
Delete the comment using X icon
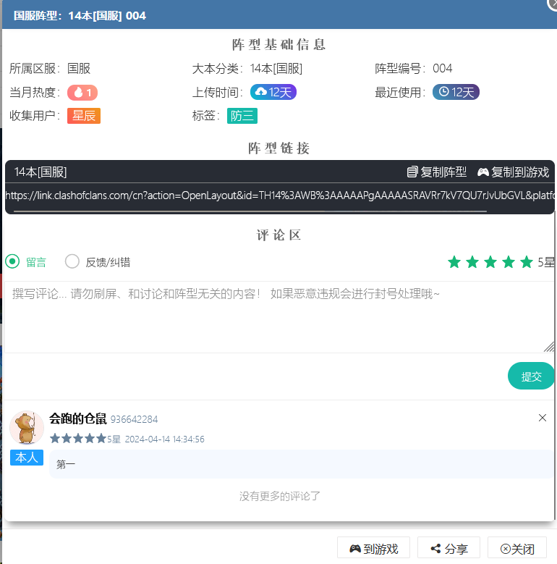[543, 418]
